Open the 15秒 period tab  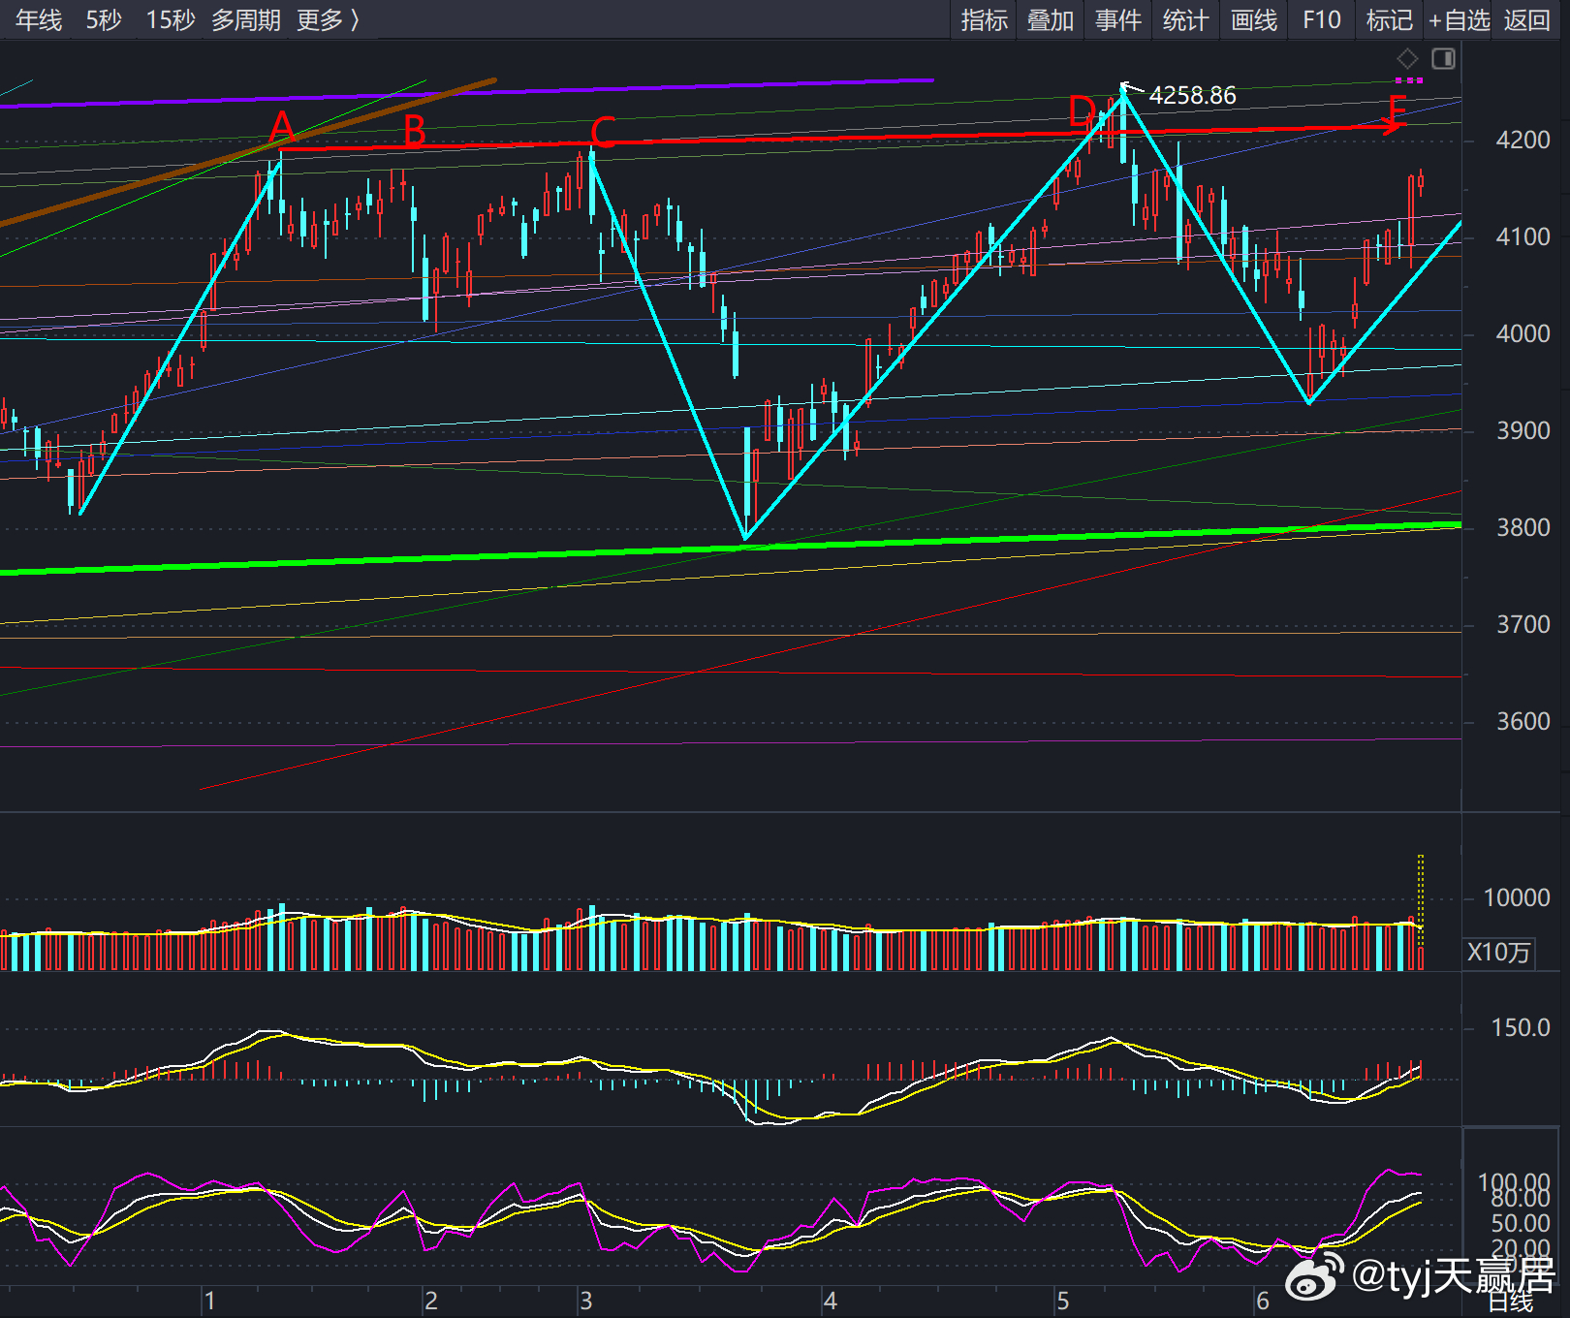(171, 19)
